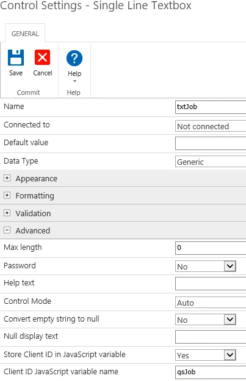
Task: Click the 'Name' property label
Action: [x=14, y=107]
